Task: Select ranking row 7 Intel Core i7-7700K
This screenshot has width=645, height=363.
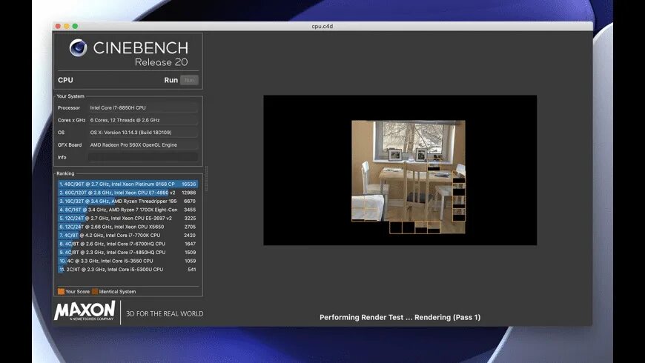Action: [x=128, y=236]
